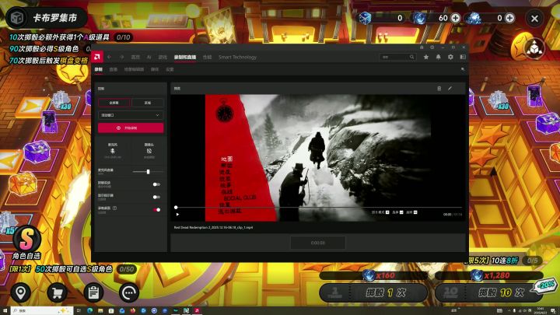Toggle the third checkbox in preview playback bar

point(415,212)
